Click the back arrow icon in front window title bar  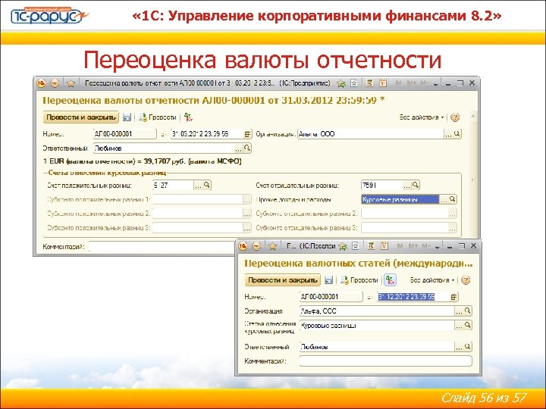point(256,246)
